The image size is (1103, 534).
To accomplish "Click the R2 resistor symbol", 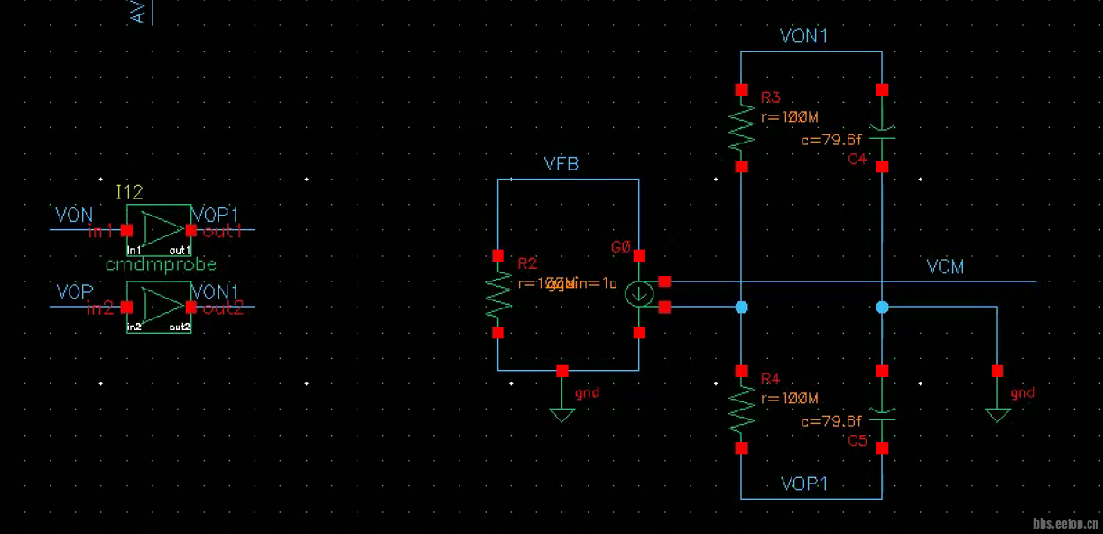I will (x=497, y=294).
